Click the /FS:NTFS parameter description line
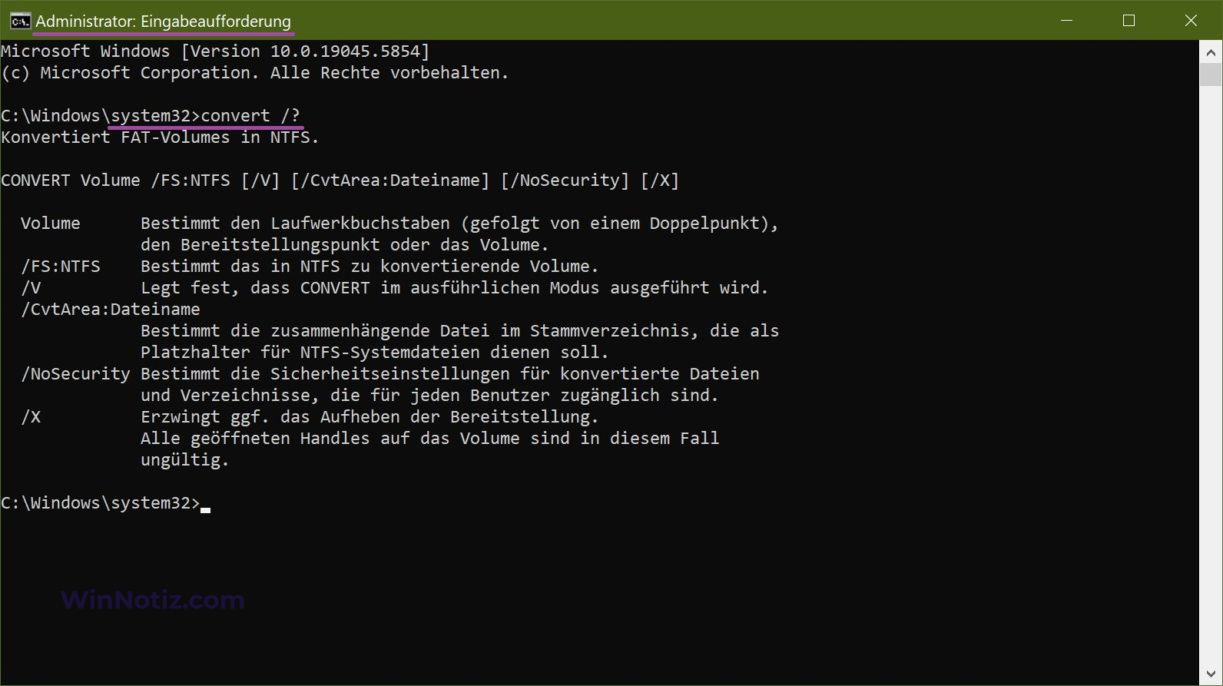Screen dimensions: 1223x686 (x=310, y=267)
